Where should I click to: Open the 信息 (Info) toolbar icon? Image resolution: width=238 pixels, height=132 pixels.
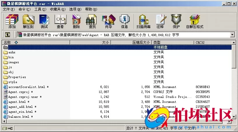coord(124,21)
